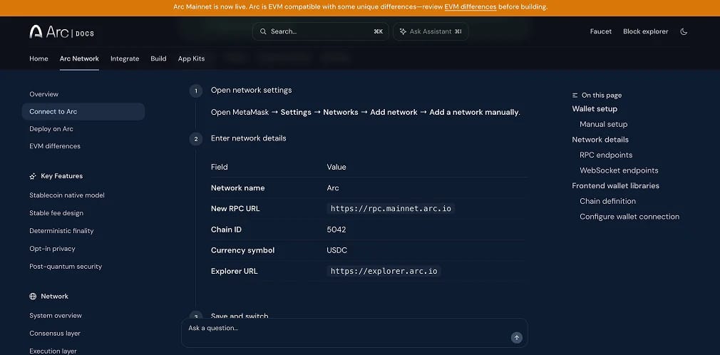Submit question with arrow send button
720x355 pixels.
point(517,338)
